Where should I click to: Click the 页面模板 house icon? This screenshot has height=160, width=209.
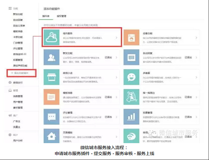coord(52,136)
